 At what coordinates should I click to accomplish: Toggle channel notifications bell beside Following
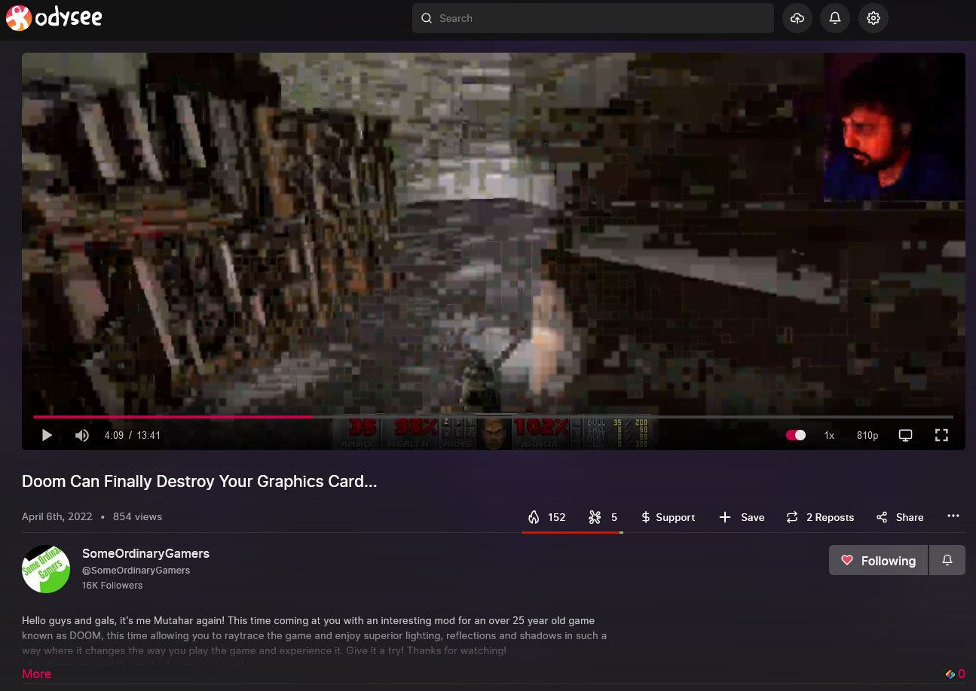(947, 561)
